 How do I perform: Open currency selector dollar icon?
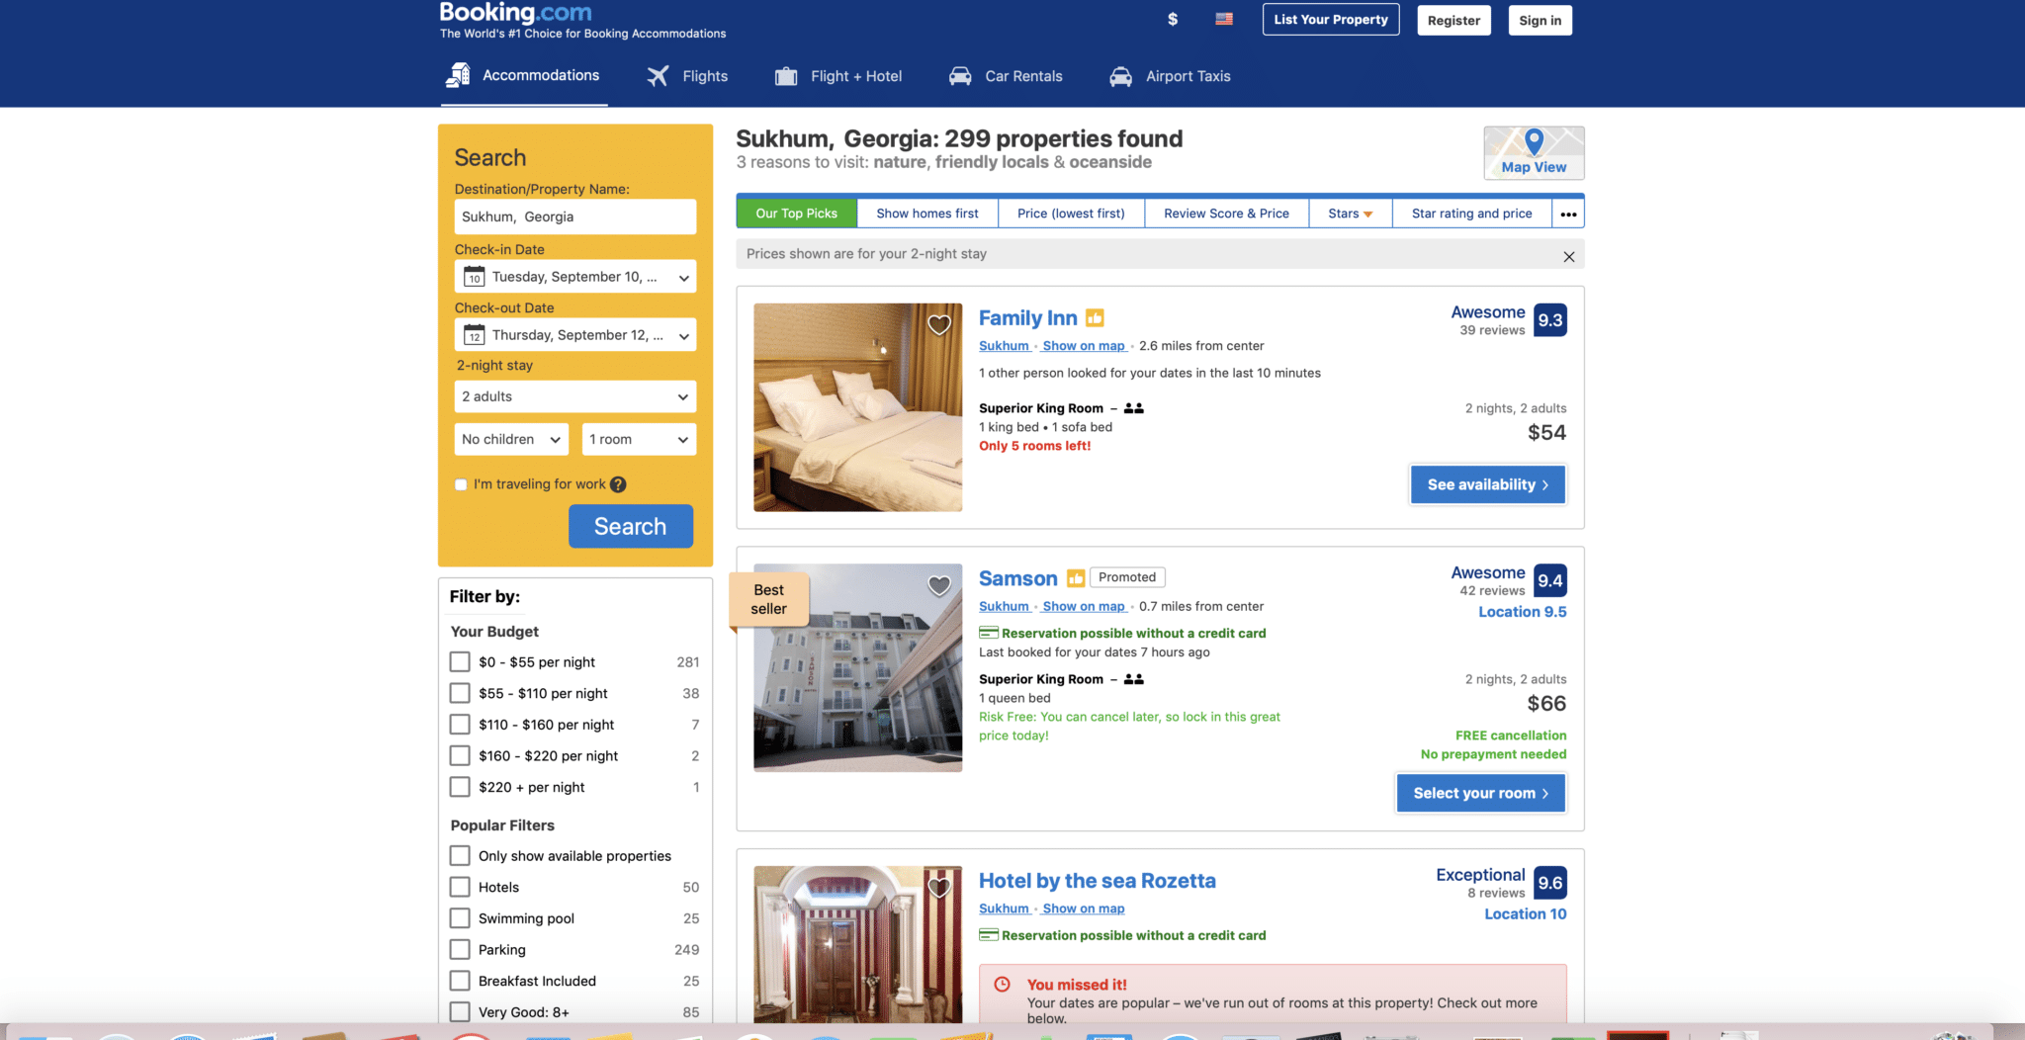(x=1173, y=20)
